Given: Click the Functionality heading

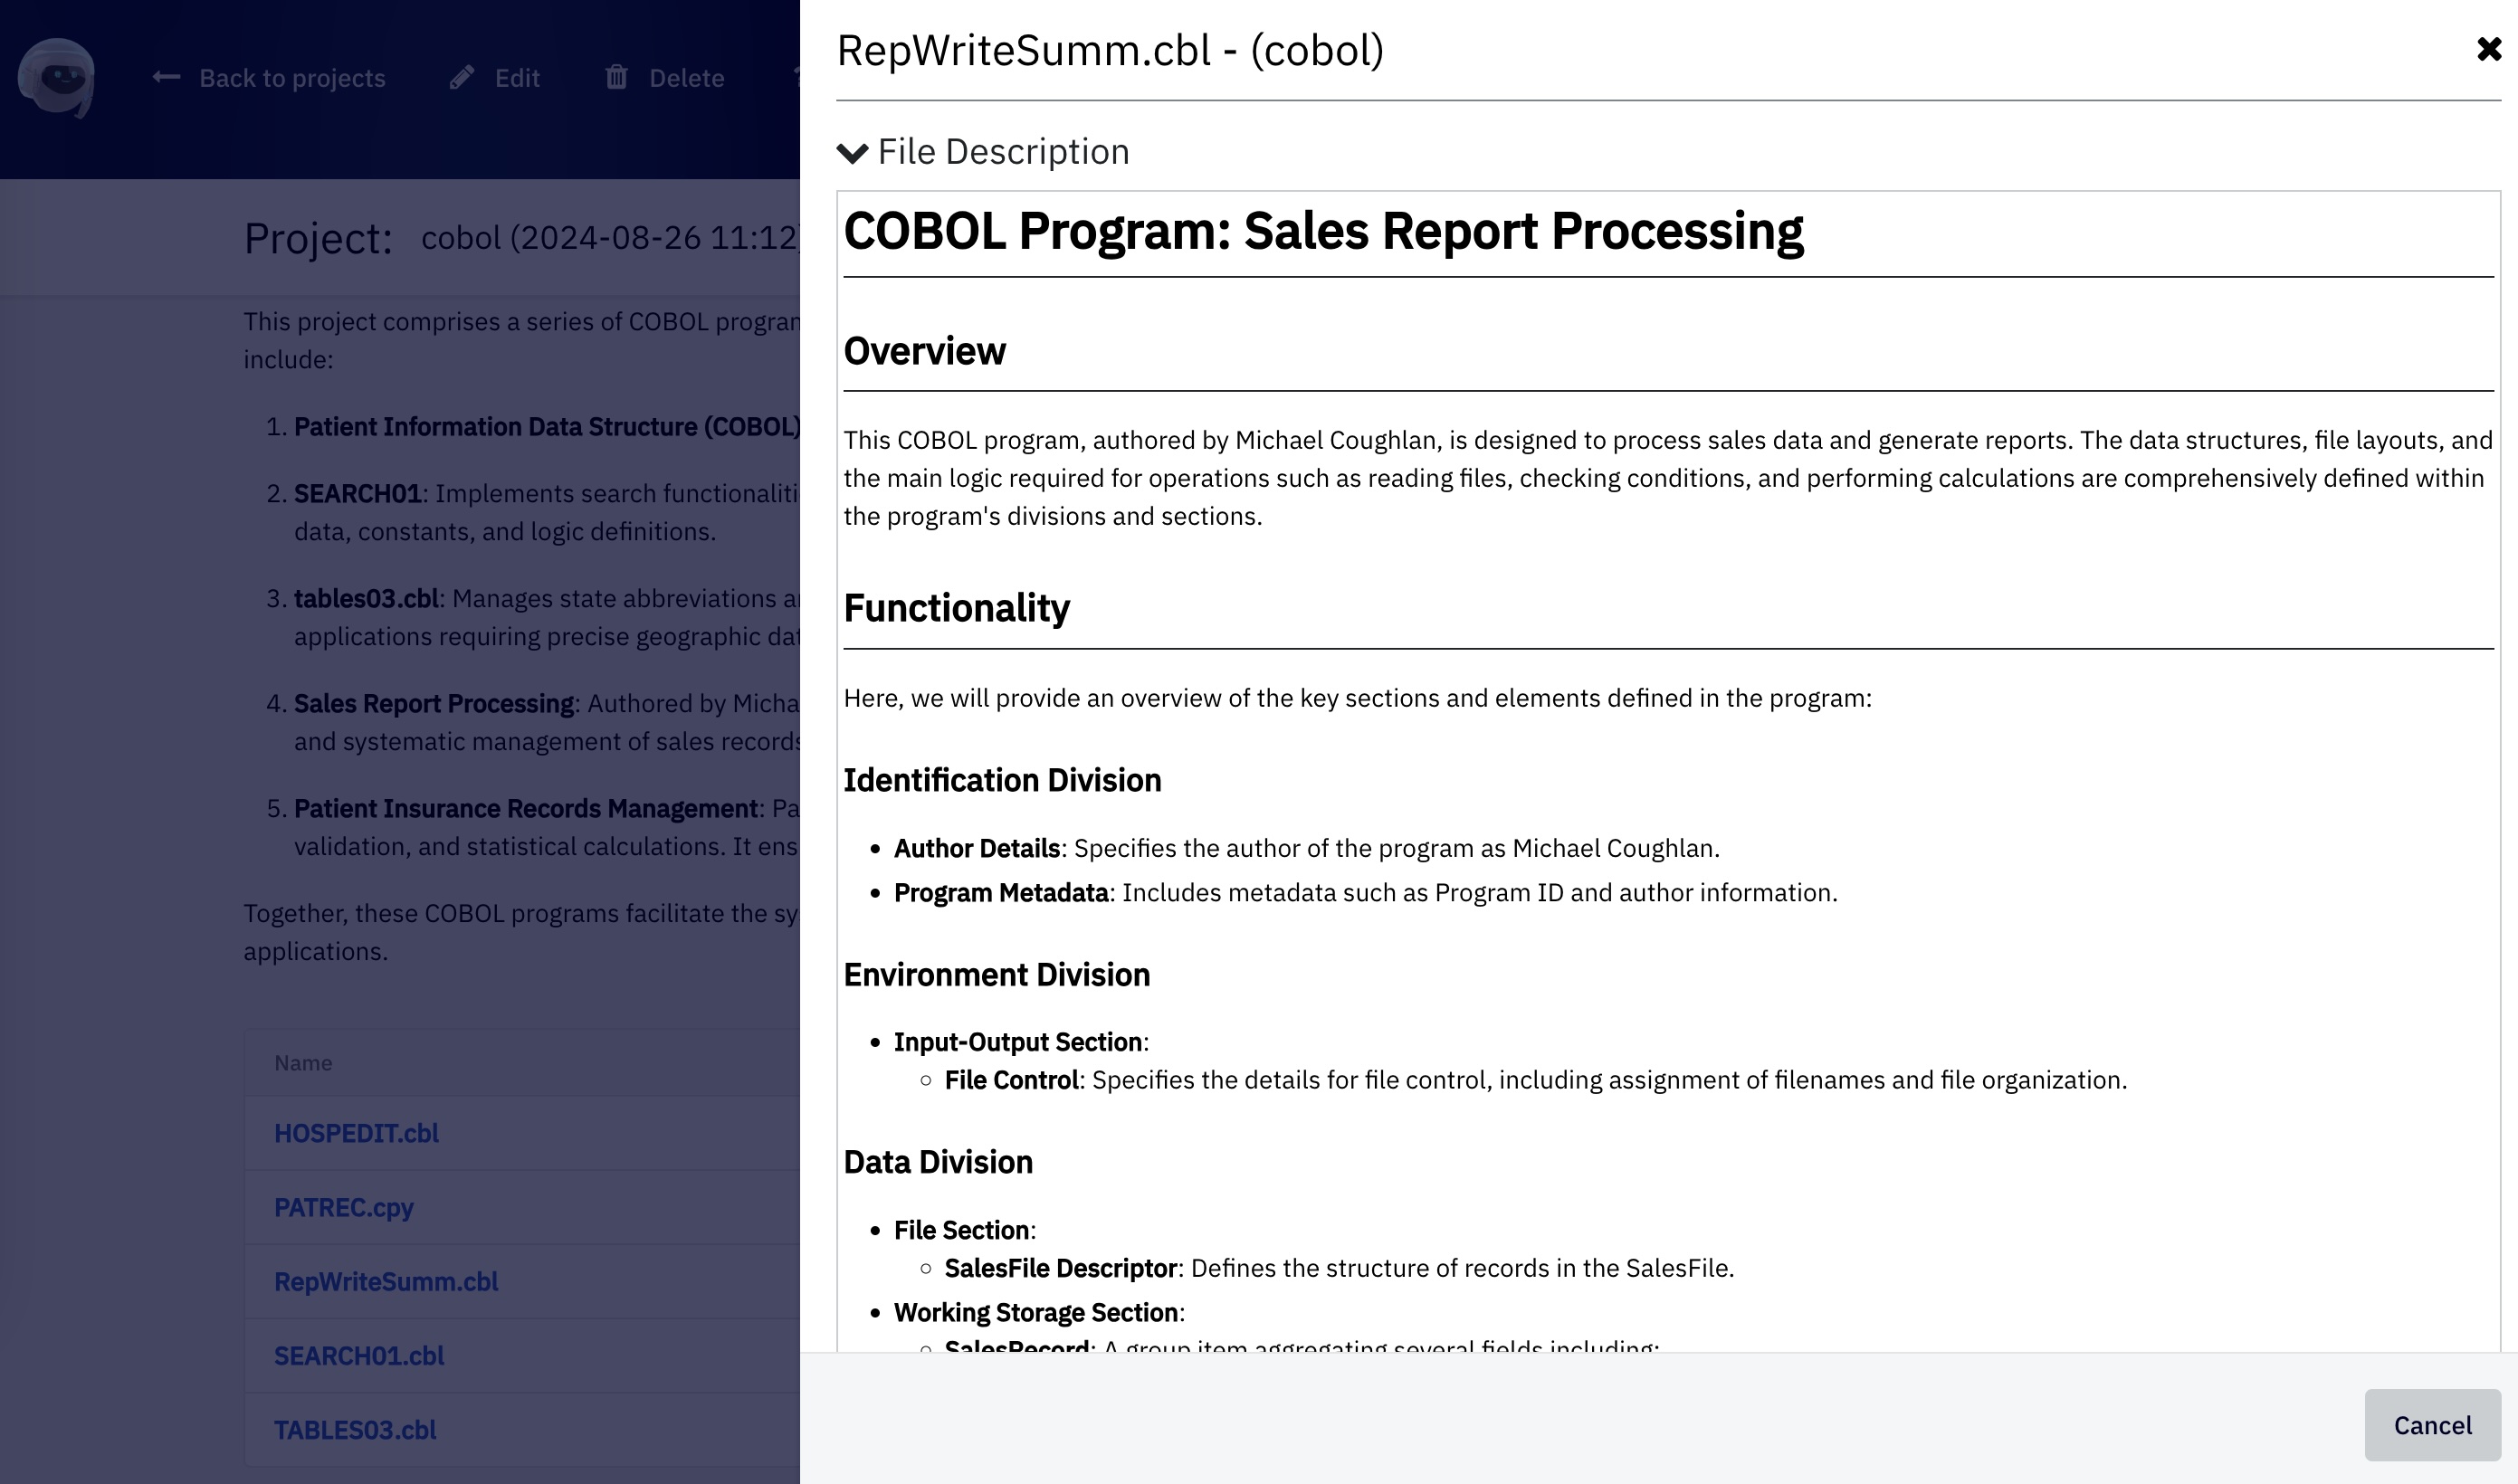Looking at the screenshot, I should (956, 608).
